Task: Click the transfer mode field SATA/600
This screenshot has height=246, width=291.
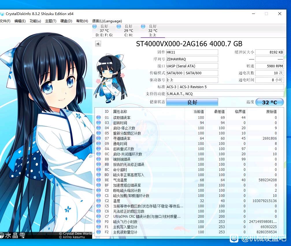Action: click(192, 73)
